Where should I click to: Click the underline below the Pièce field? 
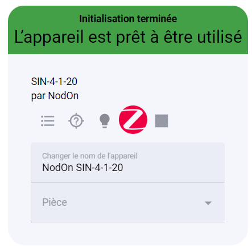click(127, 222)
